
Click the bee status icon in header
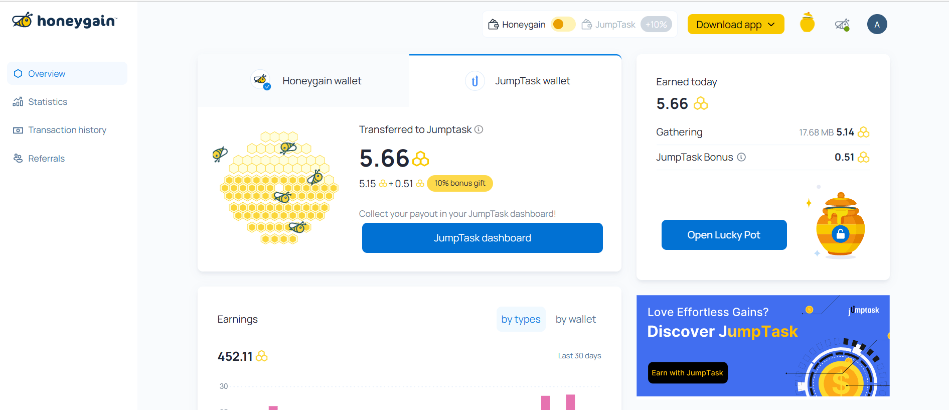[842, 24]
